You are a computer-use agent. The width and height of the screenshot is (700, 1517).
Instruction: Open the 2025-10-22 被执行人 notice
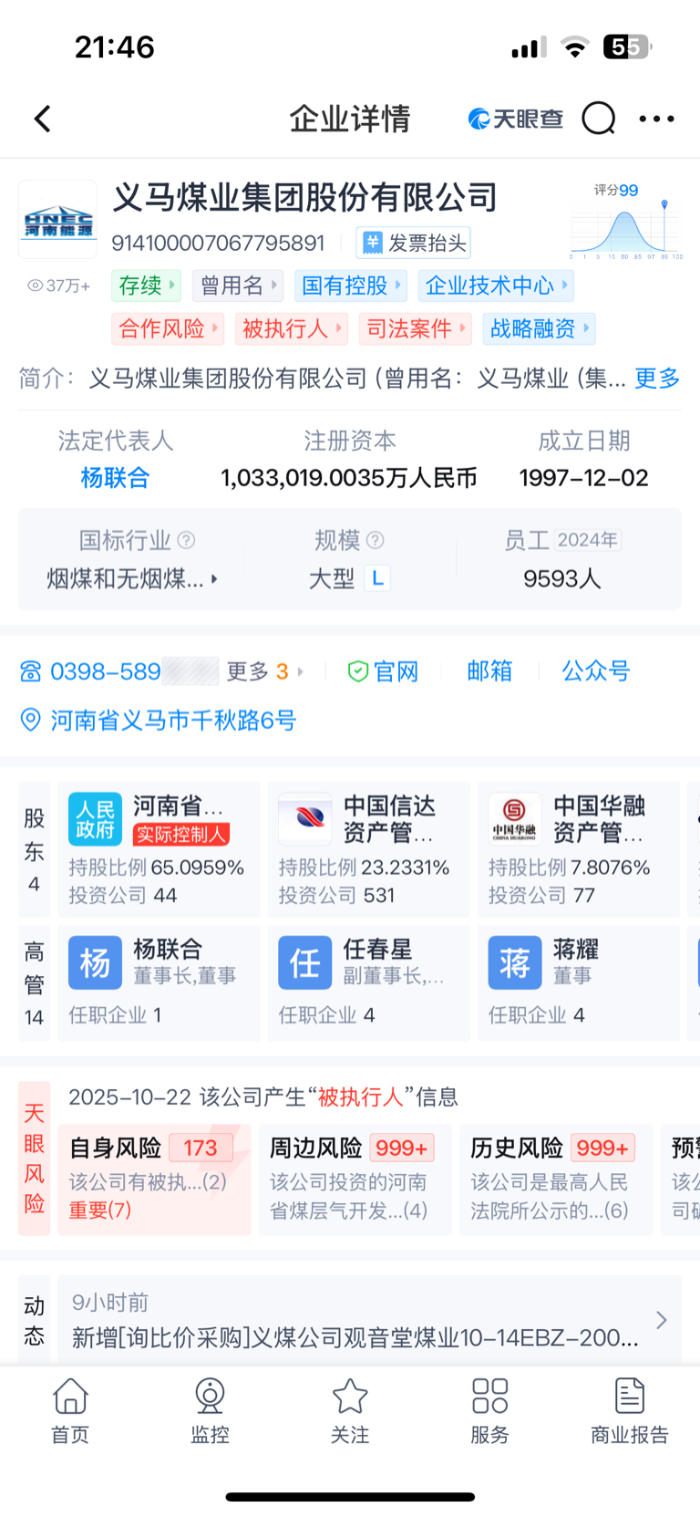pyautogui.click(x=263, y=1096)
